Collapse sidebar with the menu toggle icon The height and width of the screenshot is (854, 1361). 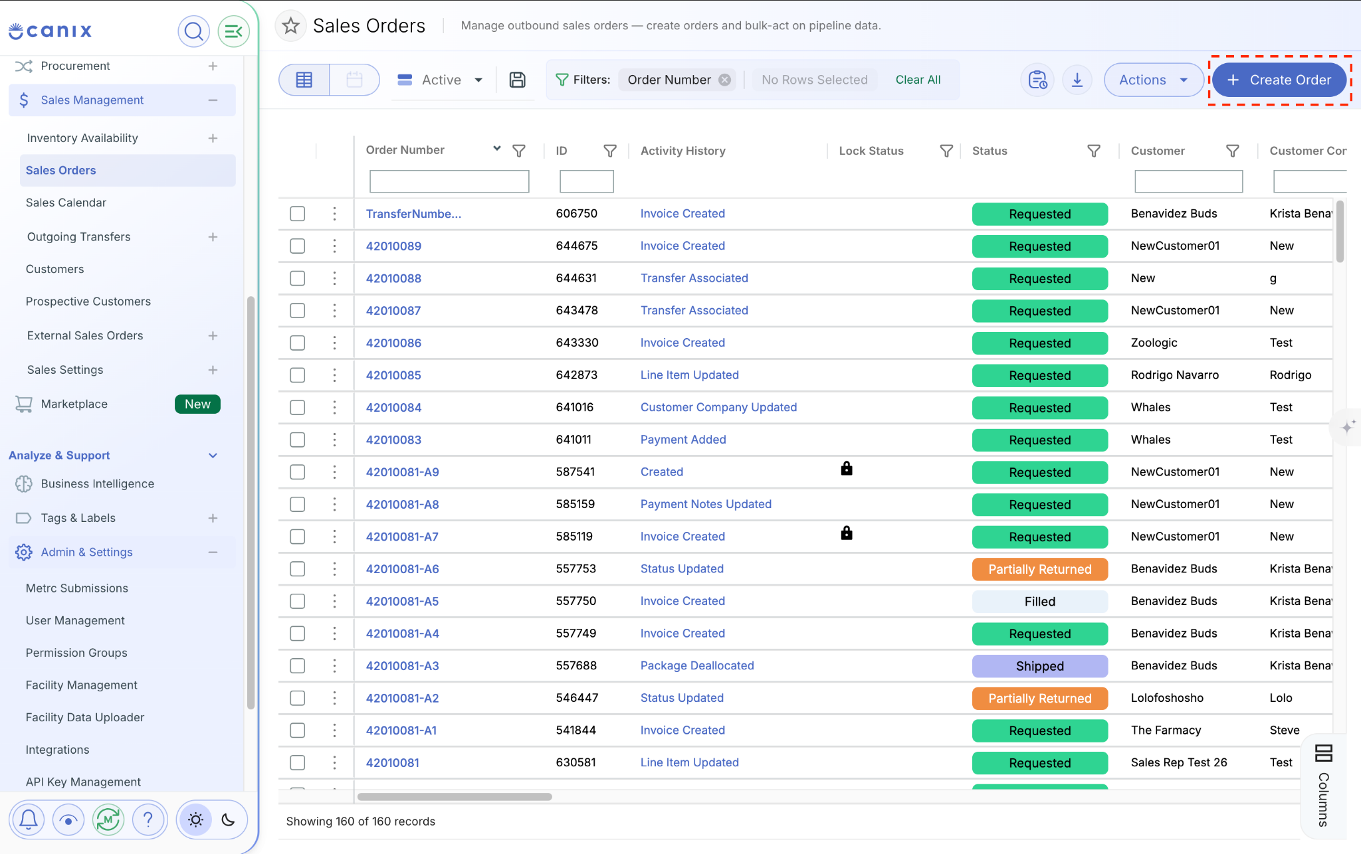[x=233, y=31]
